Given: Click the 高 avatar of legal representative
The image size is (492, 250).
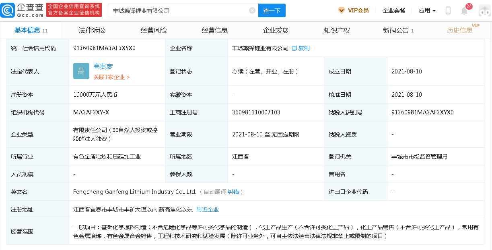Looking at the screenshot, I should (x=81, y=71).
